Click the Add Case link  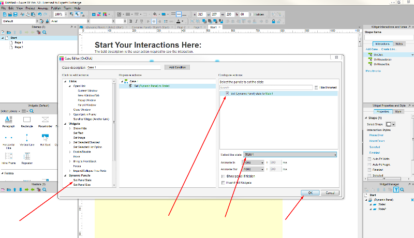coord(372,49)
